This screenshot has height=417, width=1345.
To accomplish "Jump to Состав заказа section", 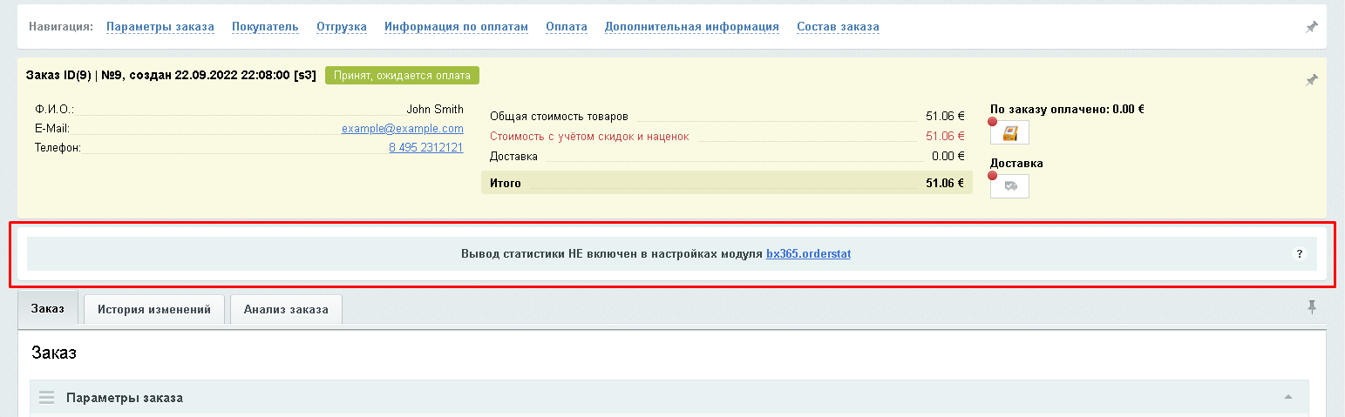I will [x=838, y=27].
